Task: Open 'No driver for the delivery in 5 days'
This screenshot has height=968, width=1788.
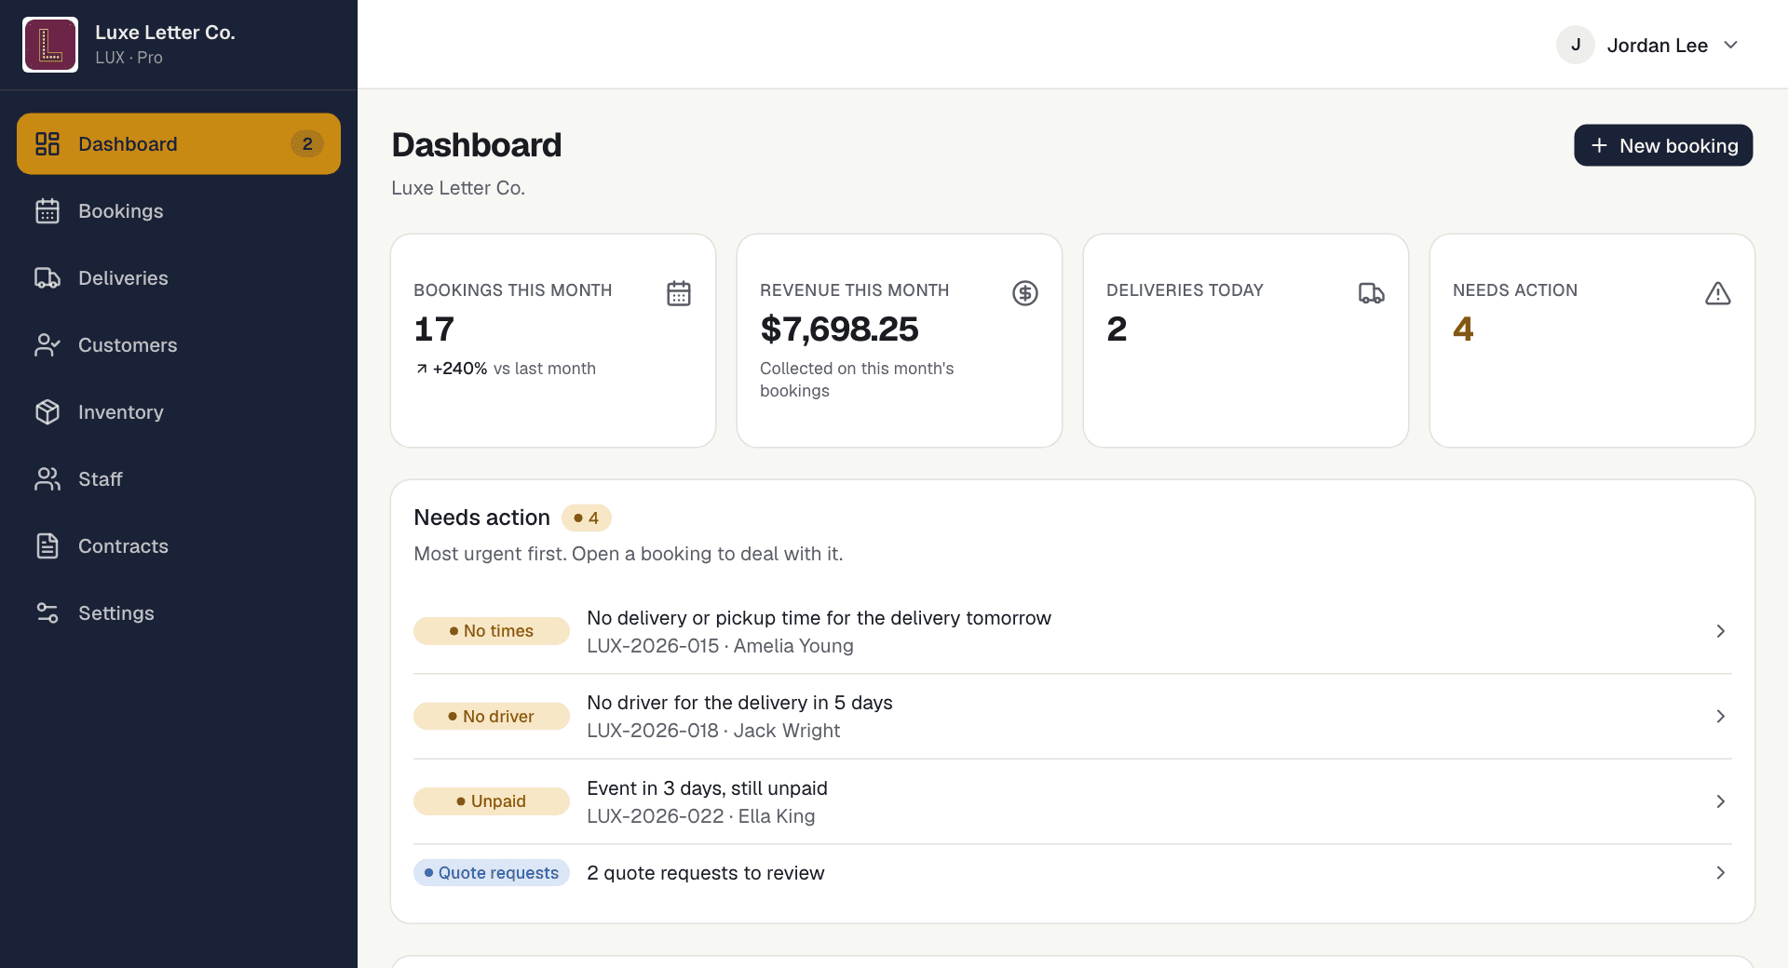Action: click(x=739, y=703)
